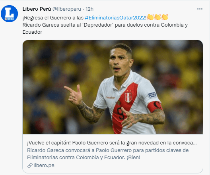Click the chain link icon beside libero.pe

(30, 165)
